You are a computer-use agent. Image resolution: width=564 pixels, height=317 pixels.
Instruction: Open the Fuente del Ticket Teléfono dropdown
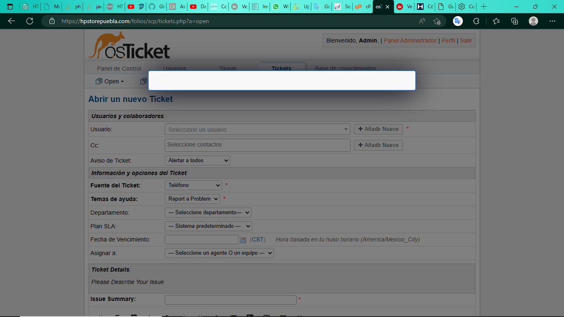click(193, 185)
